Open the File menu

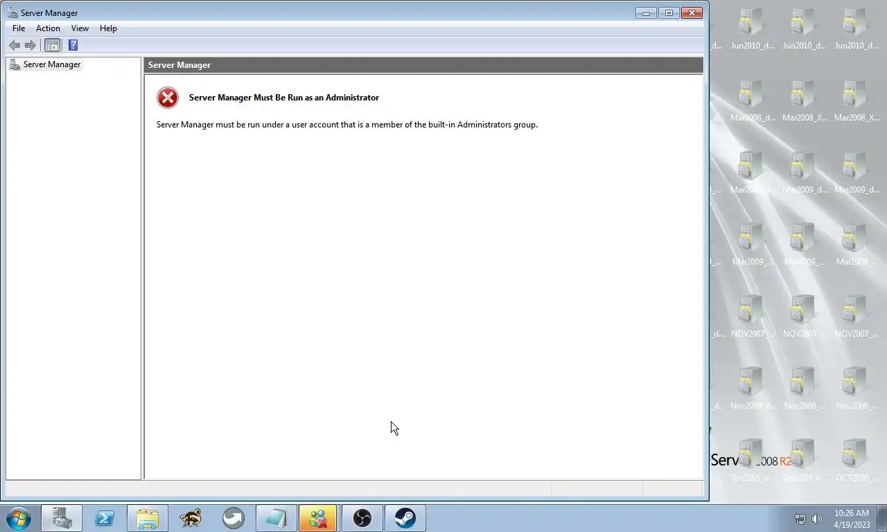tap(19, 28)
